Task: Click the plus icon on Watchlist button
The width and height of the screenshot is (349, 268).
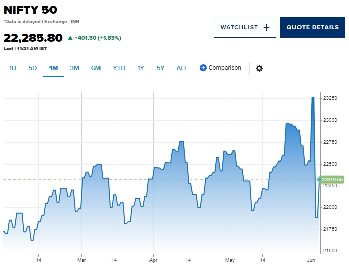Action: 266,28
